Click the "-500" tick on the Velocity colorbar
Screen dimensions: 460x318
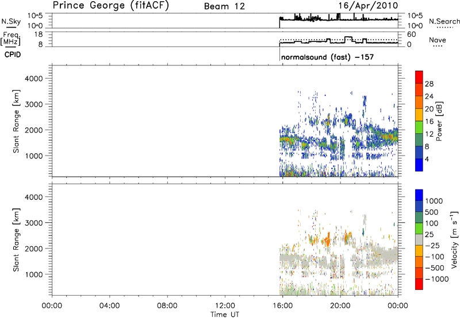coord(435,267)
